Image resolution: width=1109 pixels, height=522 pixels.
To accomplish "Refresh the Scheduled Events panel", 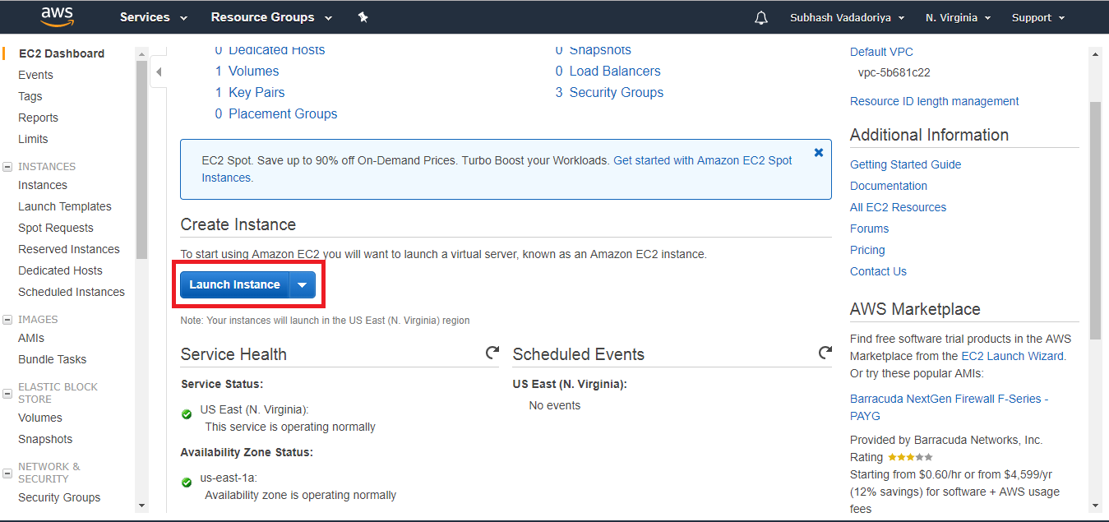I will [825, 353].
